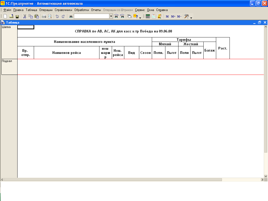Open the Справка menu

pyautogui.click(x=162, y=10)
